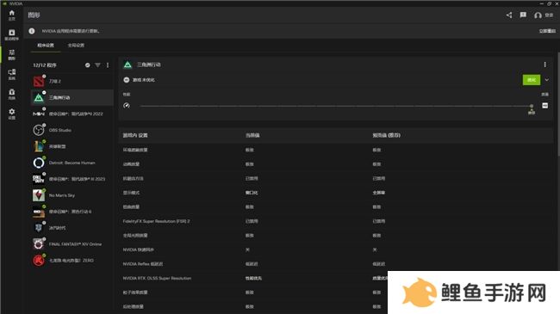Select FINAL FANTASY XIV Online in the list
Screen dimensions: 560x314
click(x=72, y=244)
